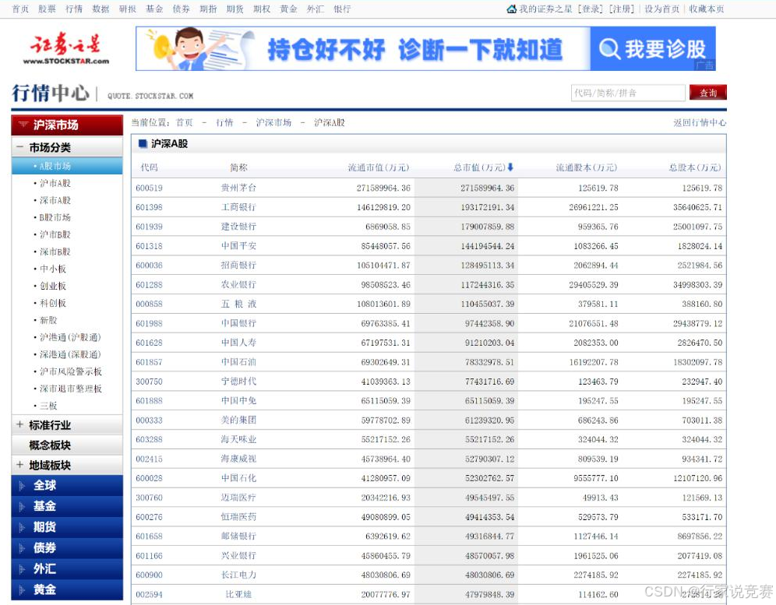Open stock 比亚迪

click(x=238, y=594)
